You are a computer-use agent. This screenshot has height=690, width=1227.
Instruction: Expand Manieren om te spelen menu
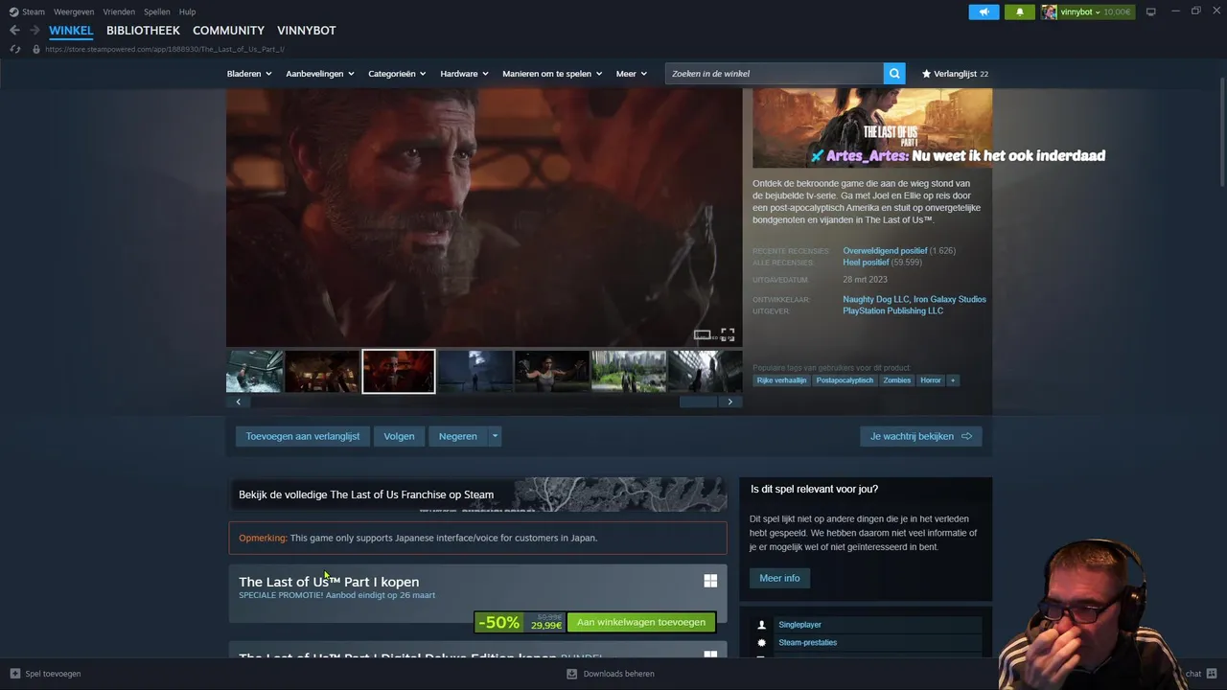(552, 74)
